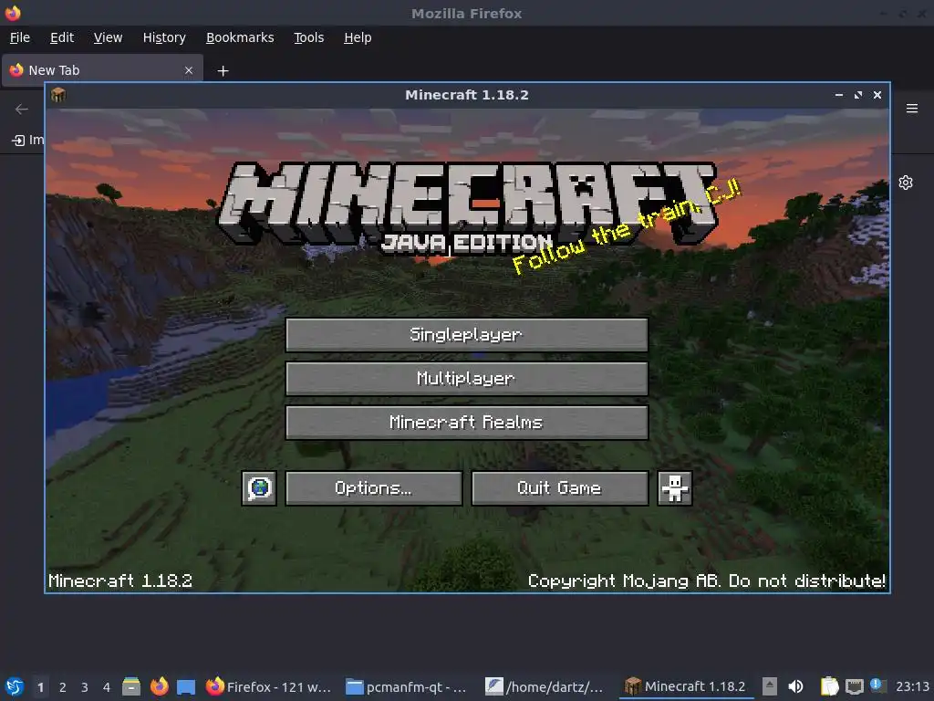The width and height of the screenshot is (934, 701).
Task: Close the New Tab tab
Action: click(189, 70)
